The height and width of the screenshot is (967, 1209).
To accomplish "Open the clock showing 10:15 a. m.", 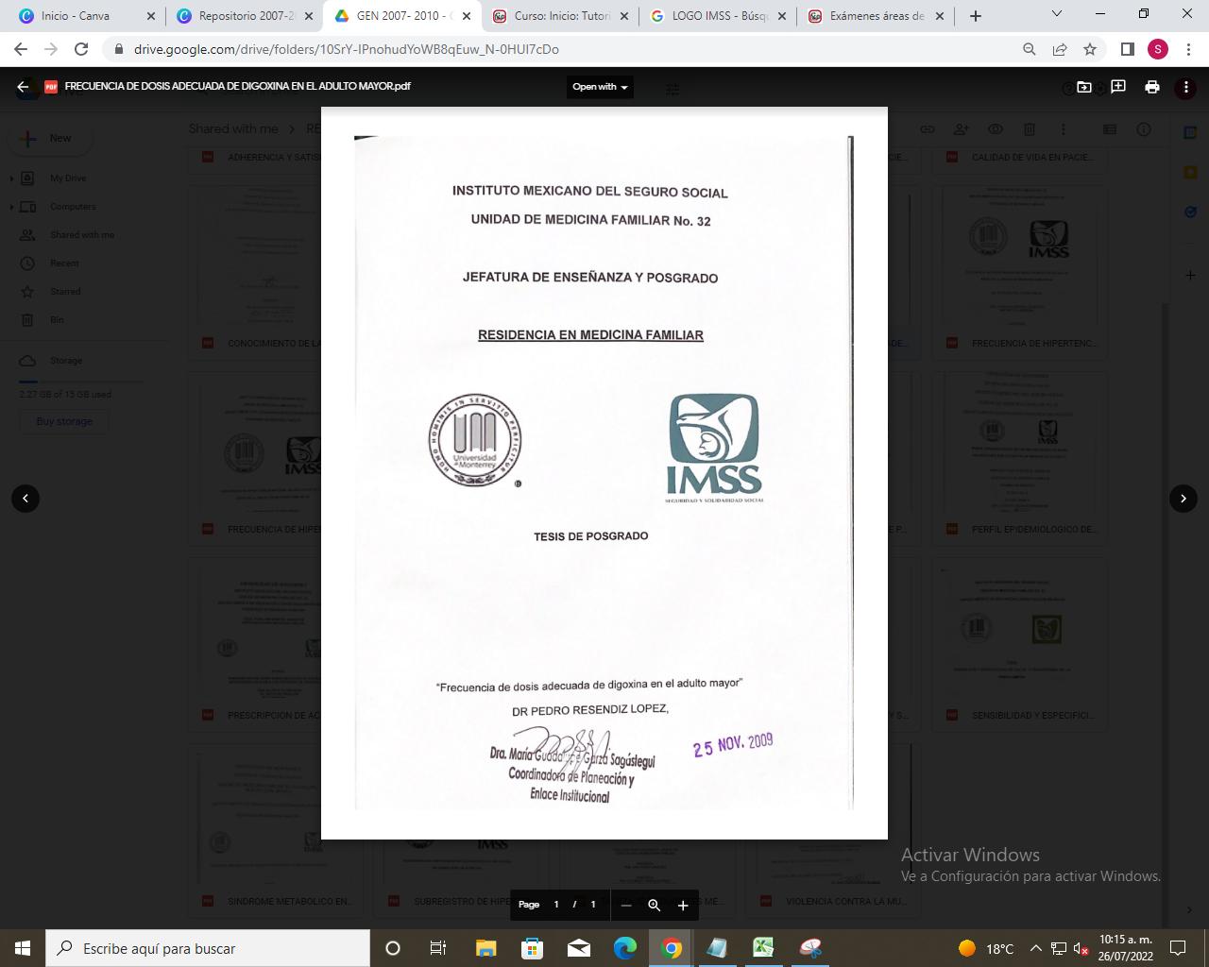I will point(1126,948).
